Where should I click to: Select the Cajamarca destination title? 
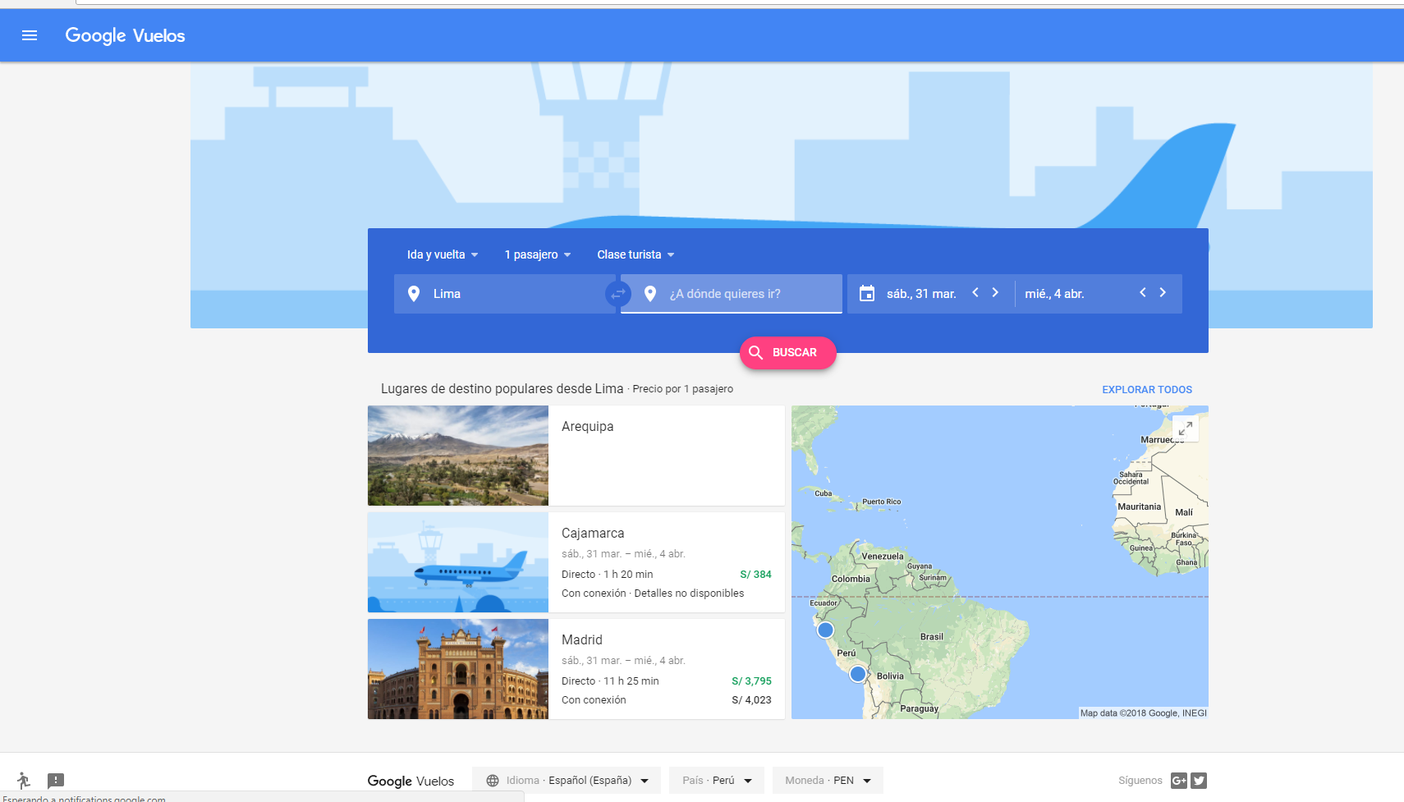tap(593, 533)
